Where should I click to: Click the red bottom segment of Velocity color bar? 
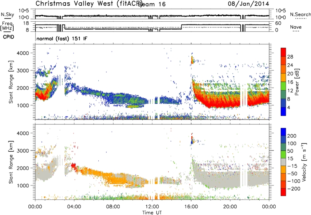(283, 192)
